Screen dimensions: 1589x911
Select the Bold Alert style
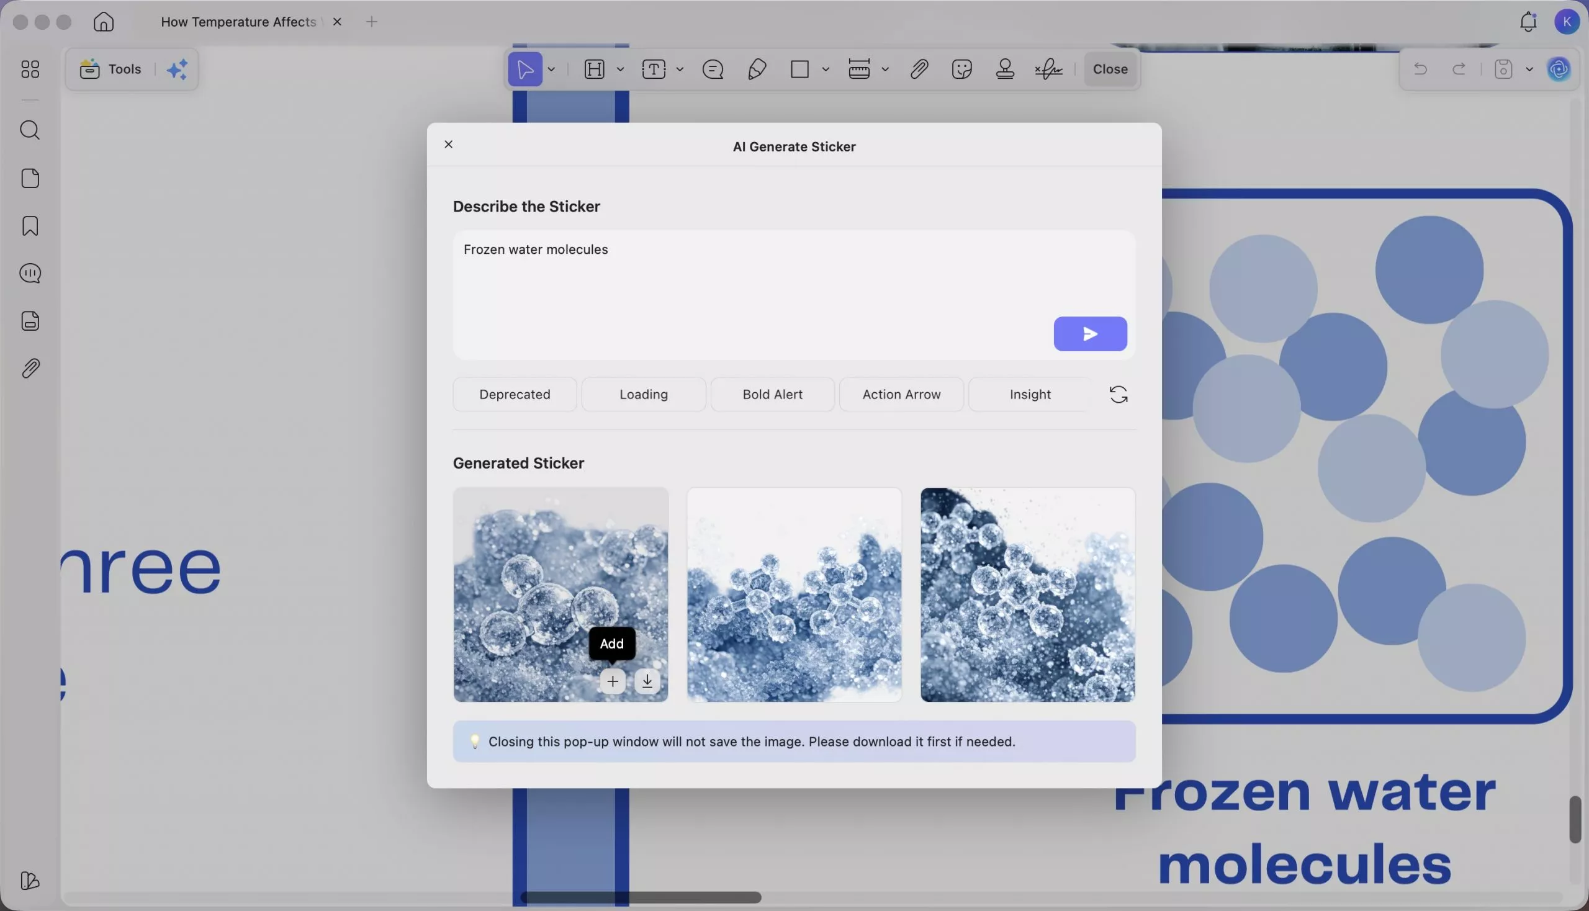[772, 394]
